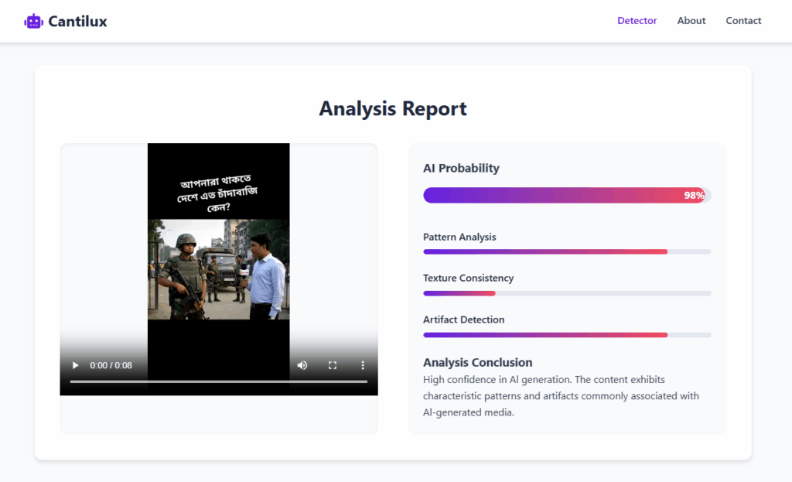The height and width of the screenshot is (482, 792).
Task: Click the Analysis Report heading
Action: tap(393, 108)
